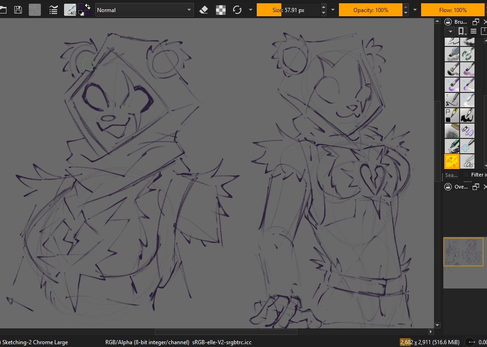
Task: Select the purple marker scribble preset
Action: click(467, 131)
